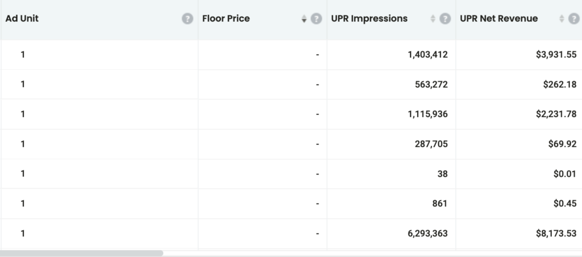The image size is (582, 257).
Task: Select the $3,931.55 revenue cell
Action: (x=555, y=55)
